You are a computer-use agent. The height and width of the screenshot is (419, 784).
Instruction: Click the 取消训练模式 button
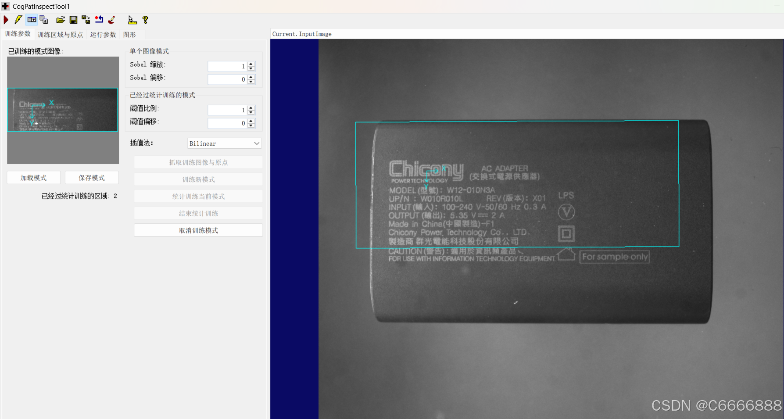[x=198, y=230]
